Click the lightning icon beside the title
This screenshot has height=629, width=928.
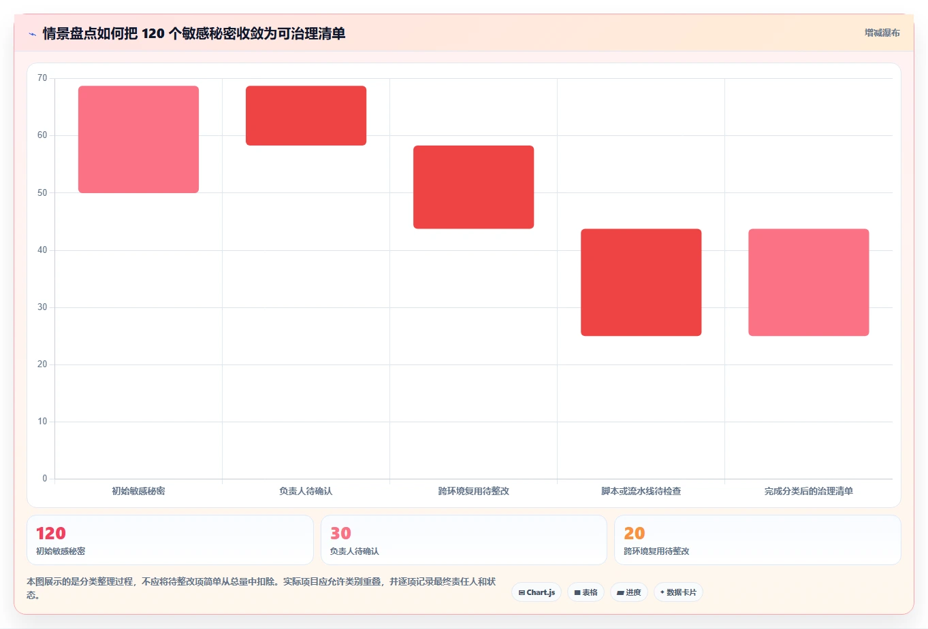(x=32, y=34)
